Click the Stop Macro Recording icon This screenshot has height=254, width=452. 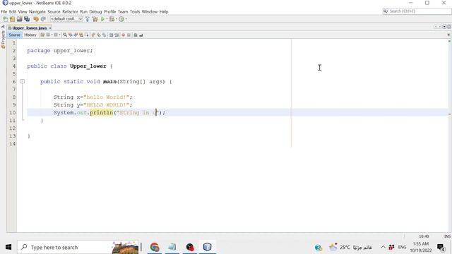pyautogui.click(x=129, y=35)
